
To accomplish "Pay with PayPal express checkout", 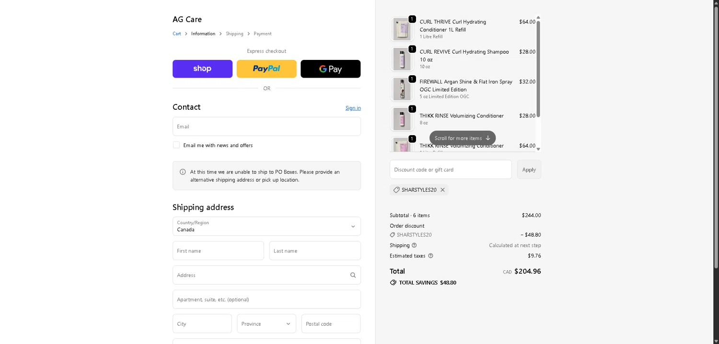I will pos(267,69).
